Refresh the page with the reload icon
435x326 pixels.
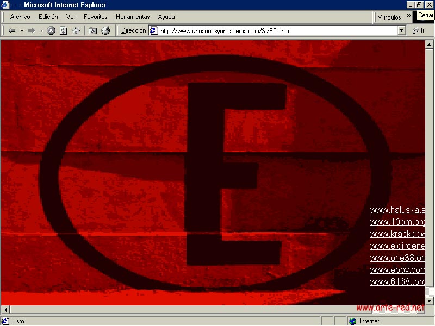(64, 31)
